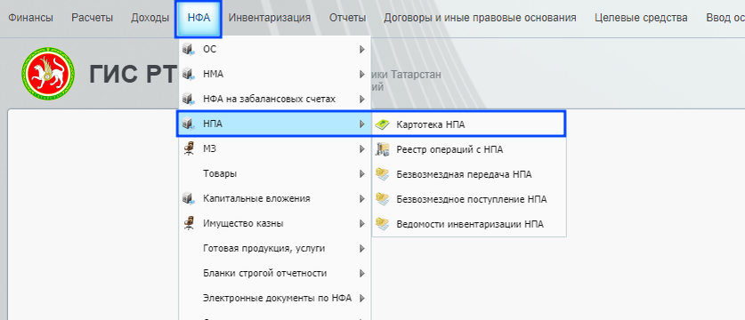
Task: Open the НФА menu
Action: 198,19
